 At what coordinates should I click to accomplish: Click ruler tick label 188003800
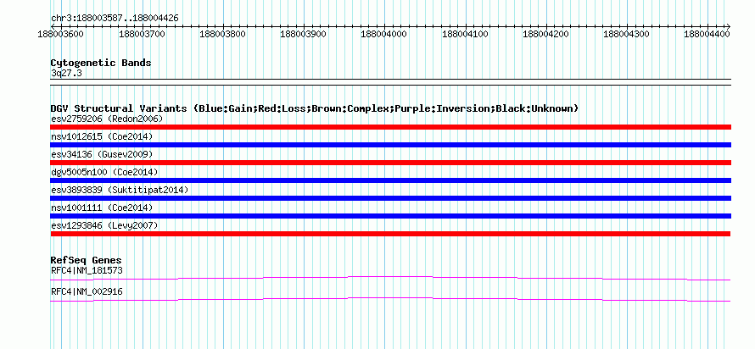pos(222,34)
